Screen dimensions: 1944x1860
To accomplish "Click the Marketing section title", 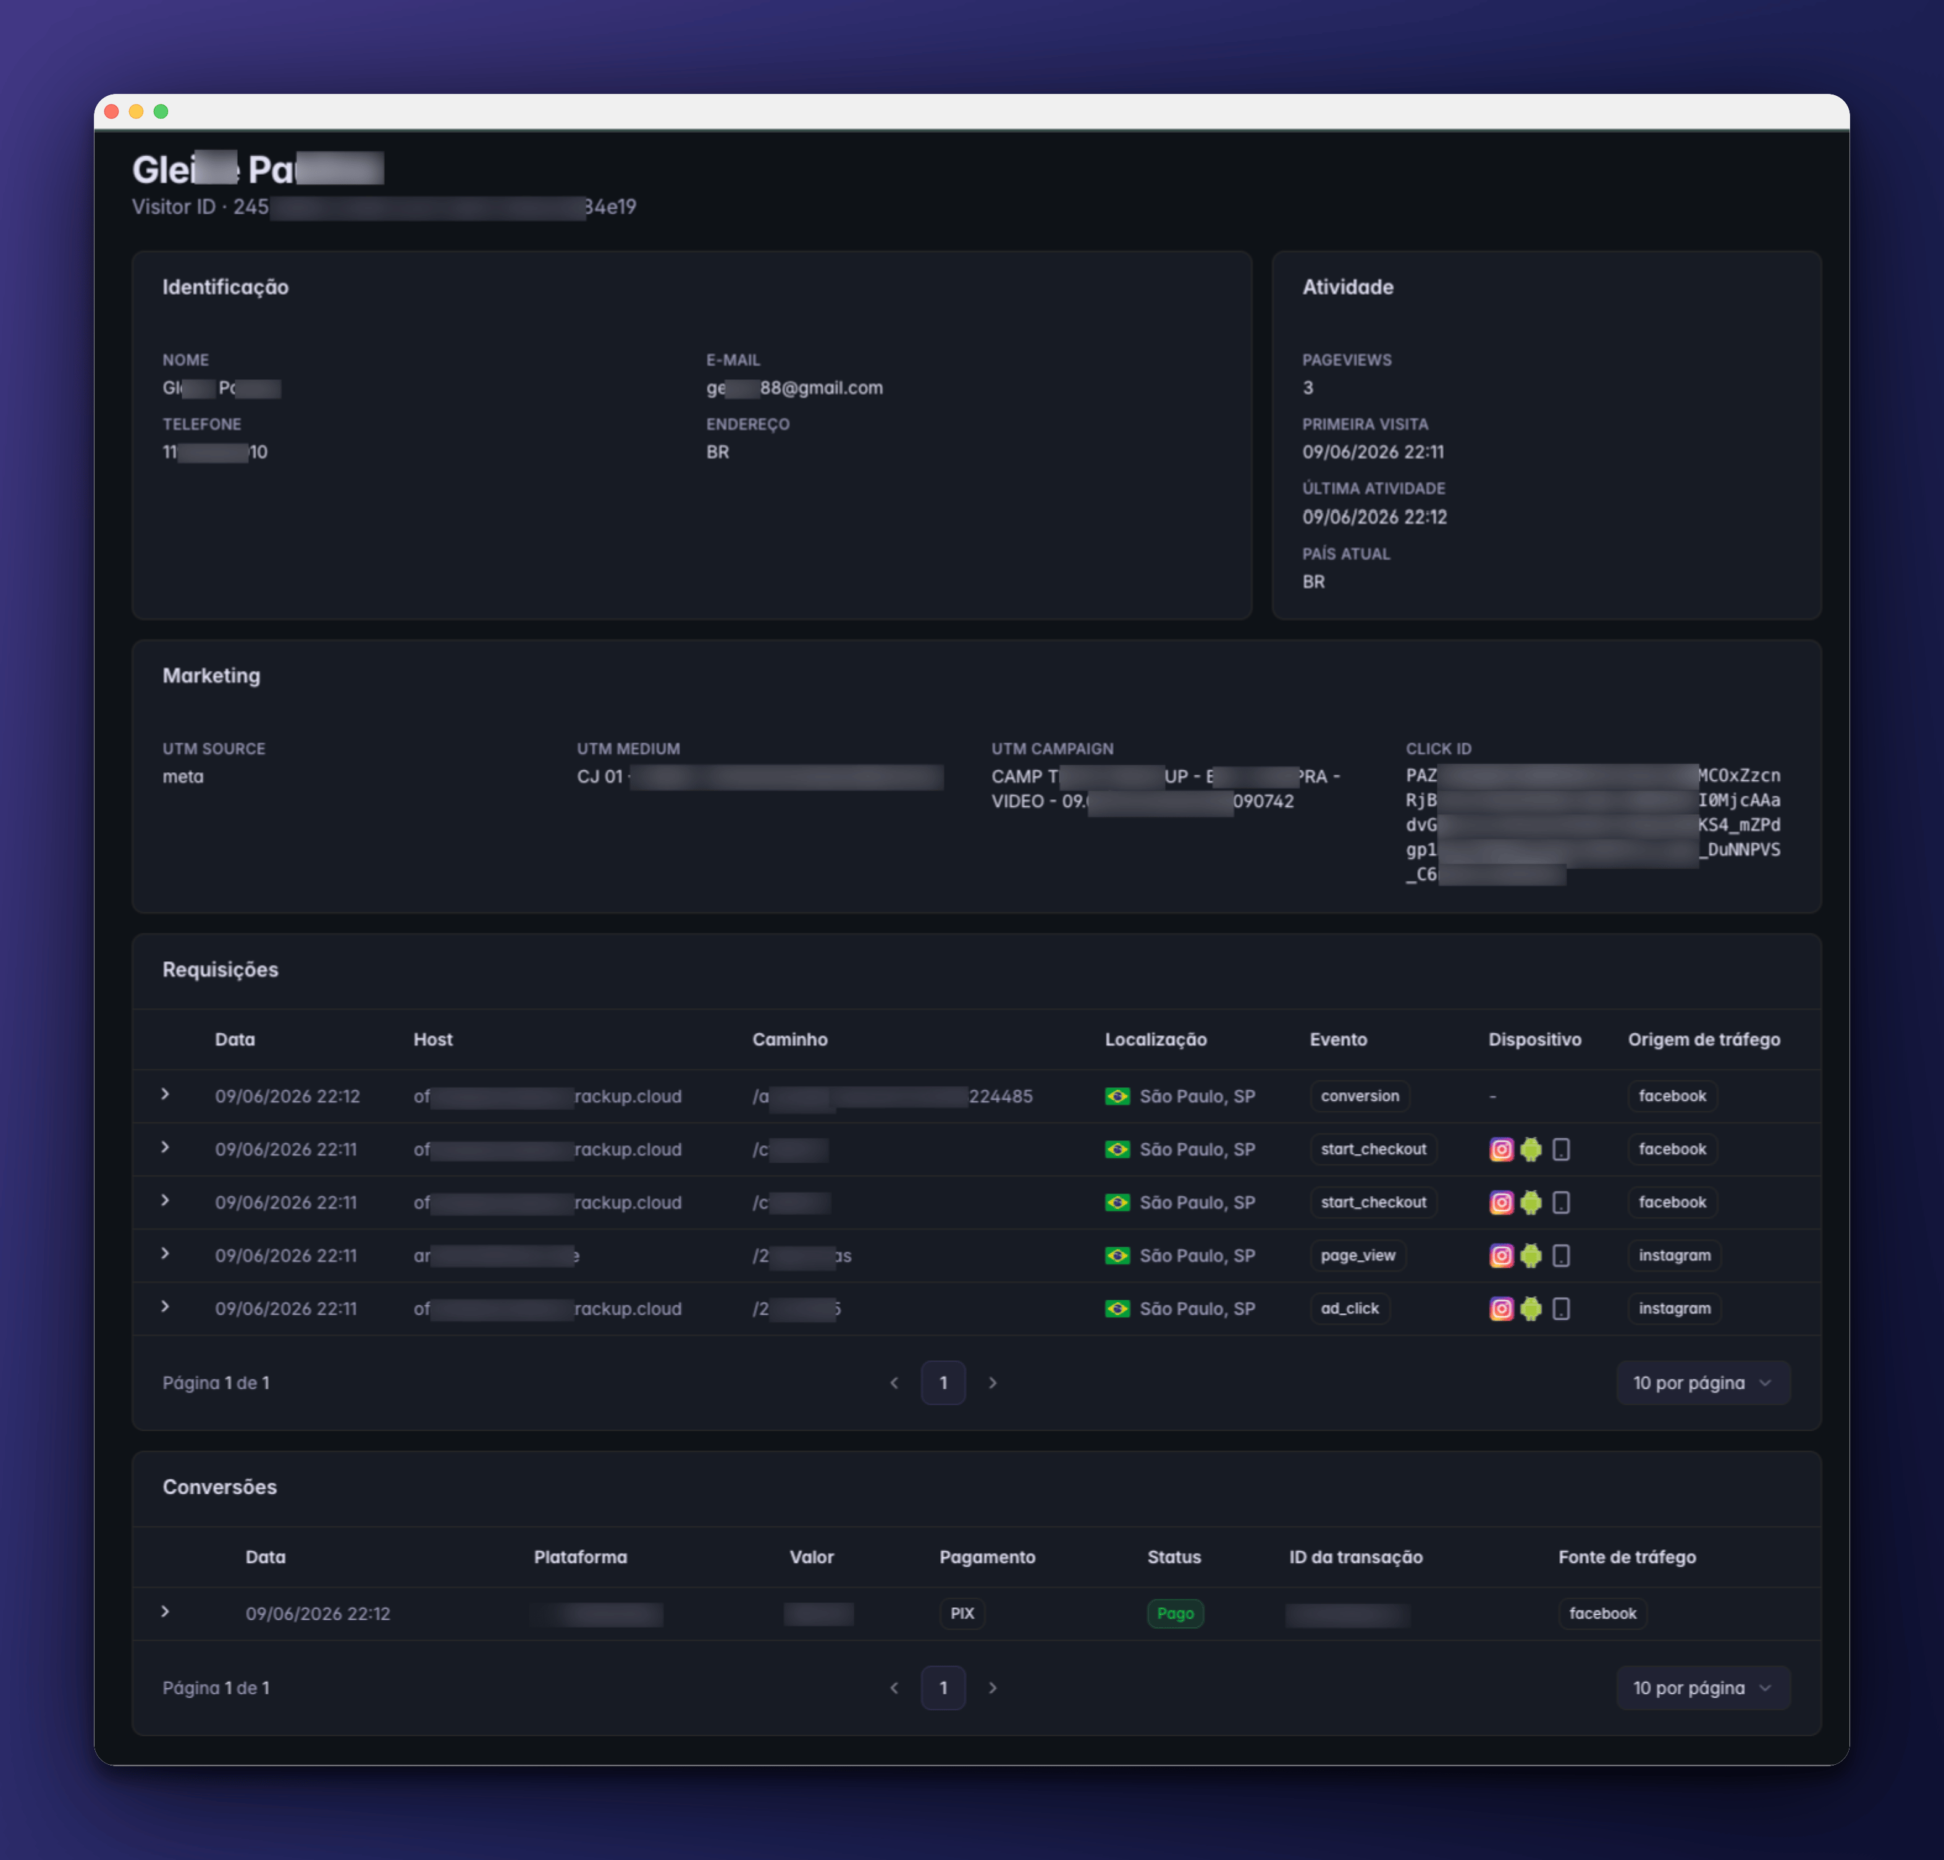I will pos(211,675).
